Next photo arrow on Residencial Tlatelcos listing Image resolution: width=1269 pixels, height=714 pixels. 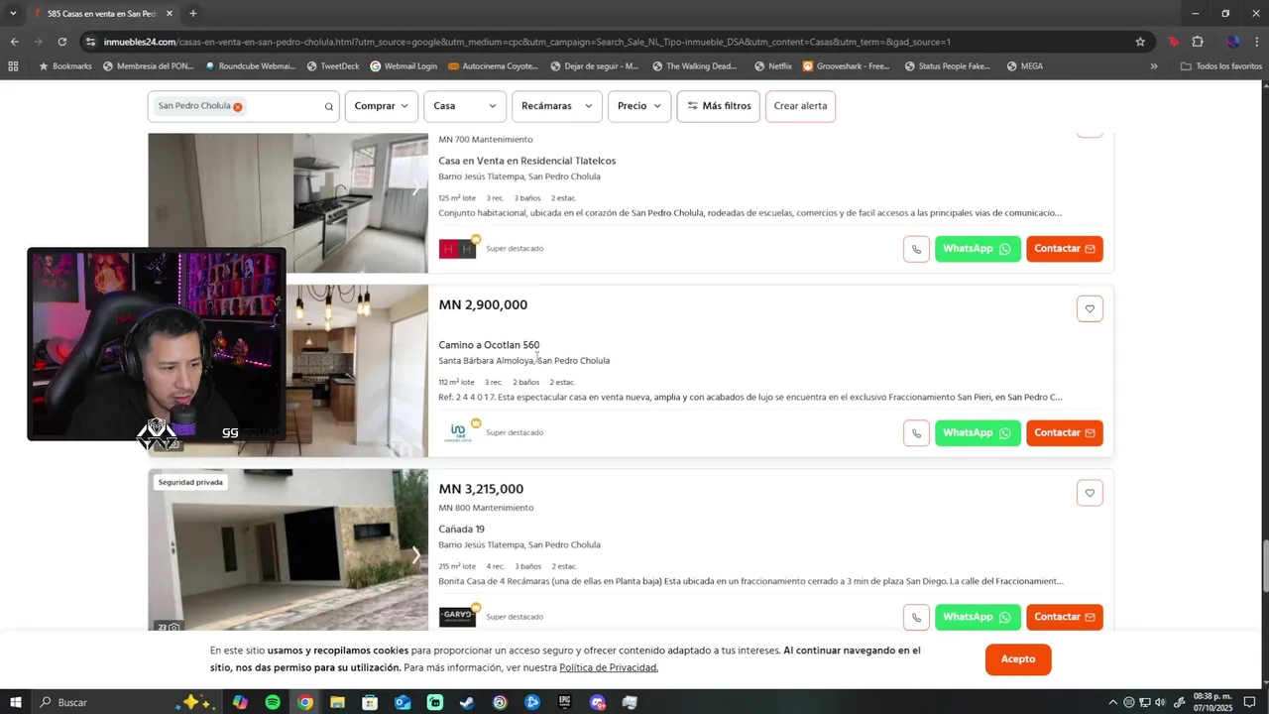415,188
